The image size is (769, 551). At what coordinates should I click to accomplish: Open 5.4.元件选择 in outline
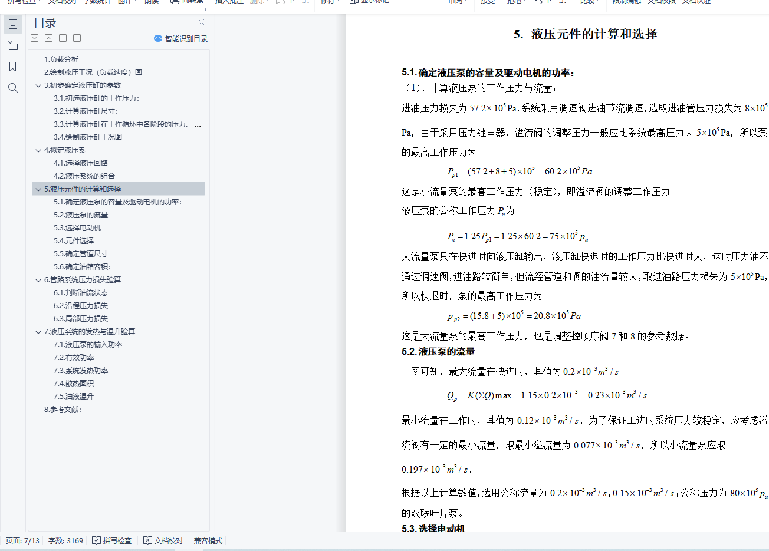[74, 241]
